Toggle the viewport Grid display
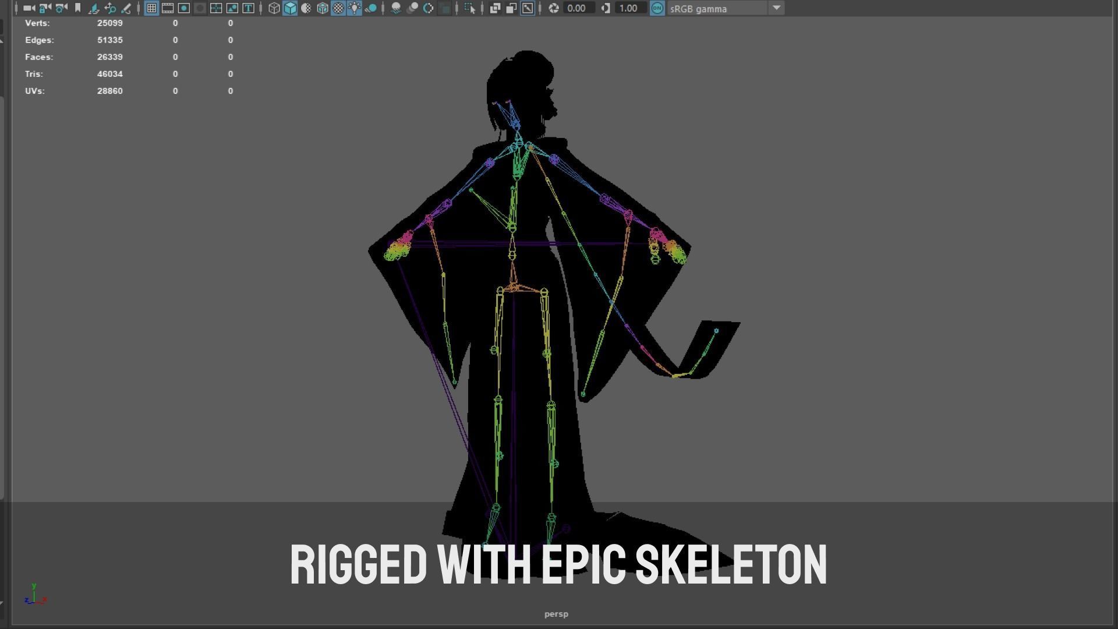Viewport: 1118px width, 629px height. tap(151, 8)
